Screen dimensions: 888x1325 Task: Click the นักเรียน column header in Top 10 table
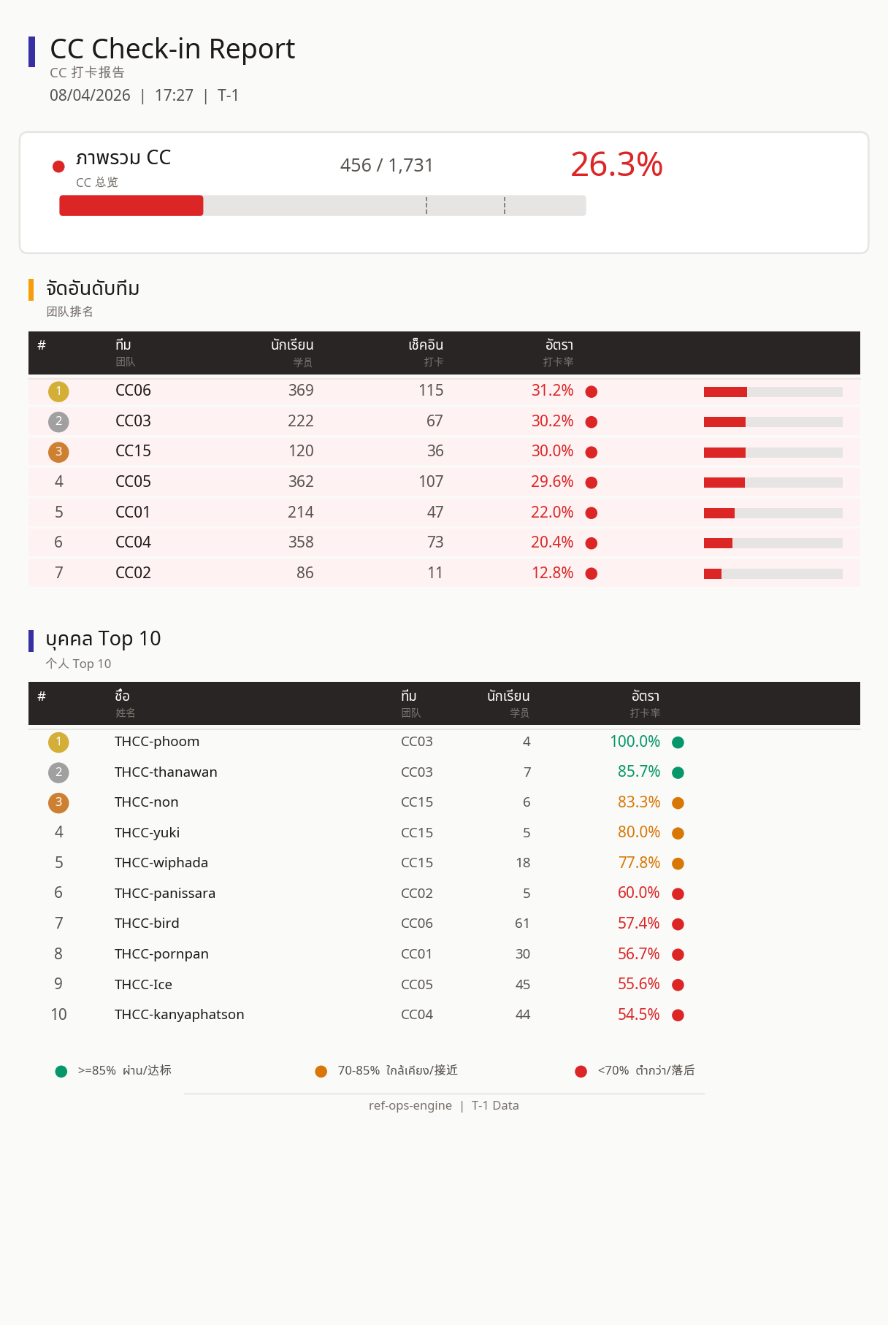coord(508,703)
